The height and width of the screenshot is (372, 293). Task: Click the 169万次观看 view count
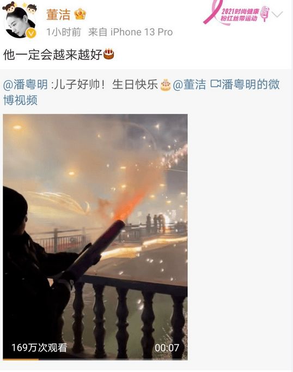pos(39,347)
